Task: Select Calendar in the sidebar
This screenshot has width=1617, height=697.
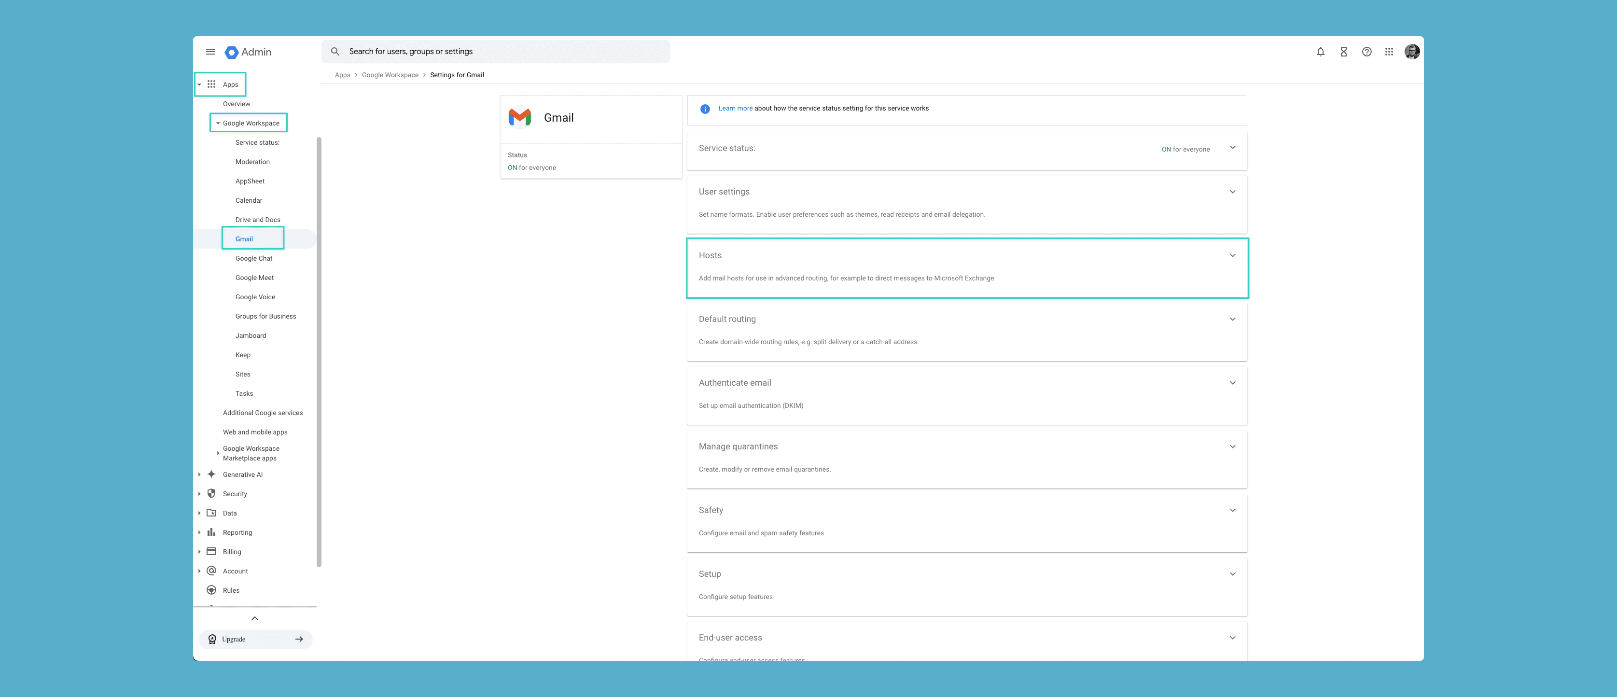Action: [249, 200]
